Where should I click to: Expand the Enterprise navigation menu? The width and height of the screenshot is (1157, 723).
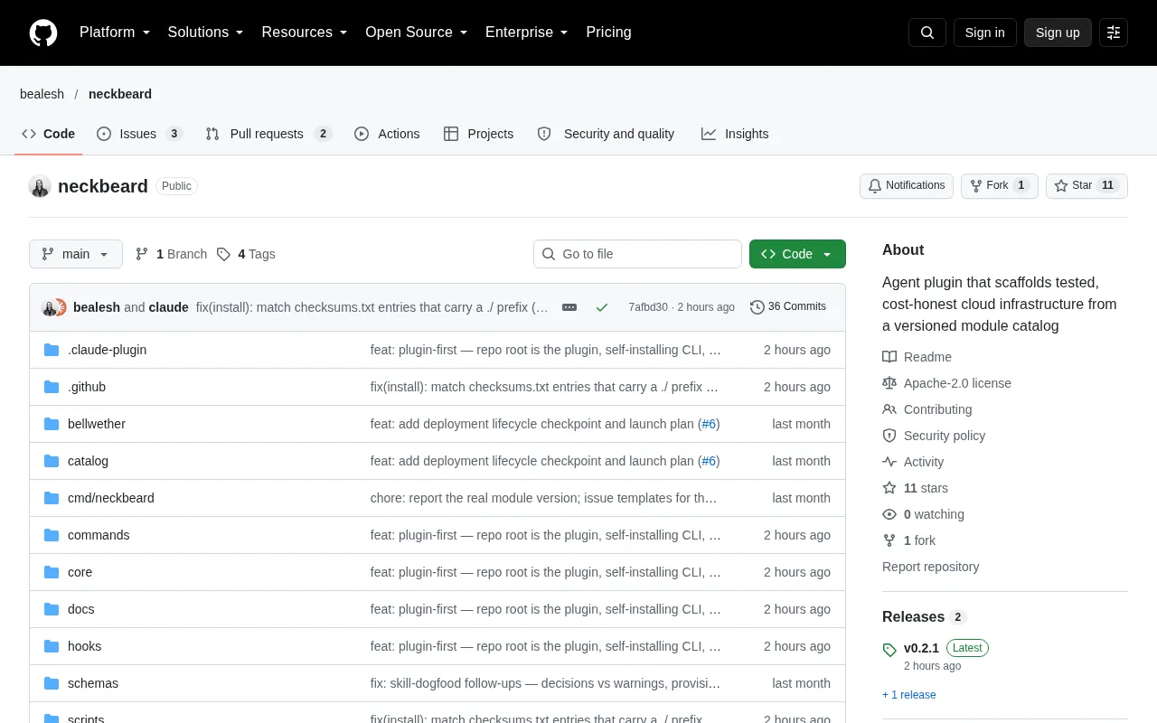pyautogui.click(x=527, y=33)
